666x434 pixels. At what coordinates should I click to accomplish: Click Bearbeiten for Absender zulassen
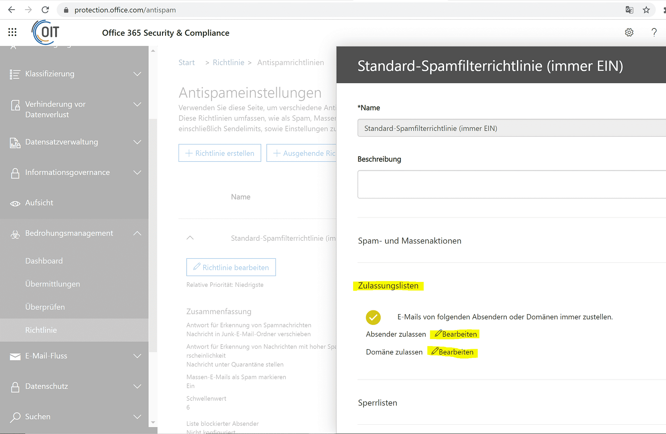[x=459, y=334]
